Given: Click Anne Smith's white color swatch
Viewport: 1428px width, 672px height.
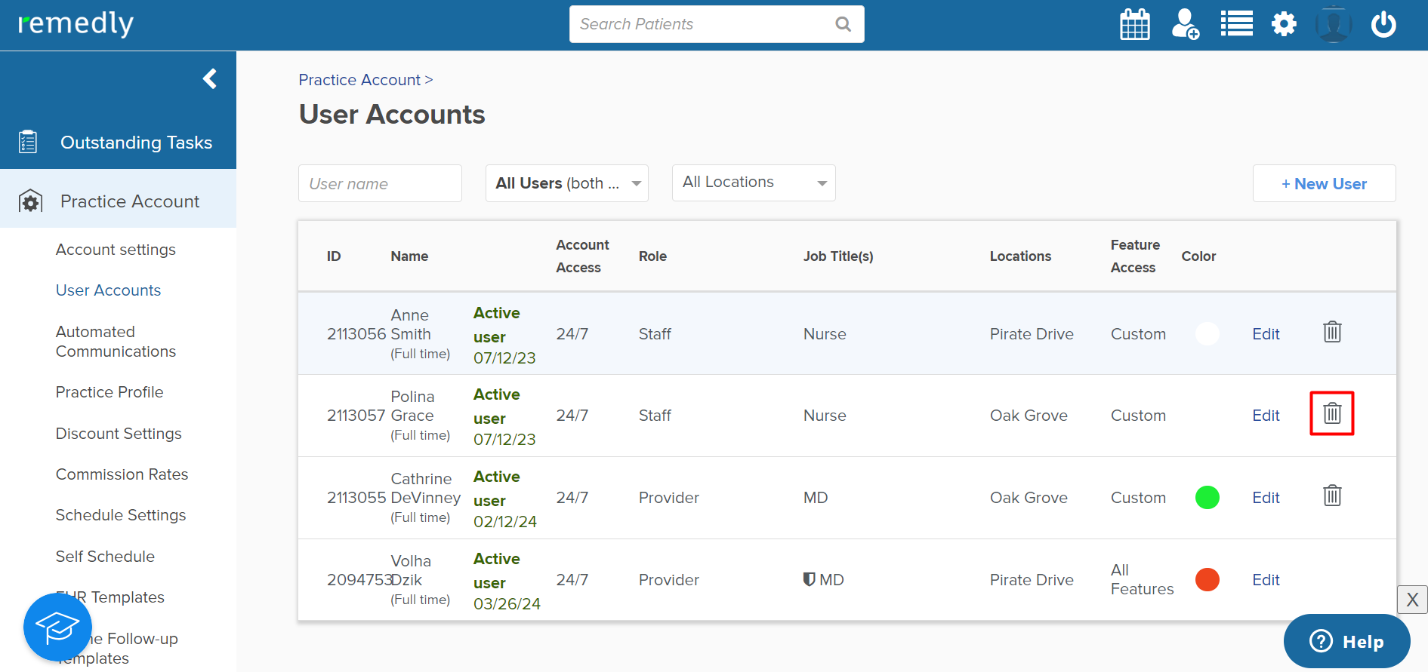Looking at the screenshot, I should [1207, 333].
